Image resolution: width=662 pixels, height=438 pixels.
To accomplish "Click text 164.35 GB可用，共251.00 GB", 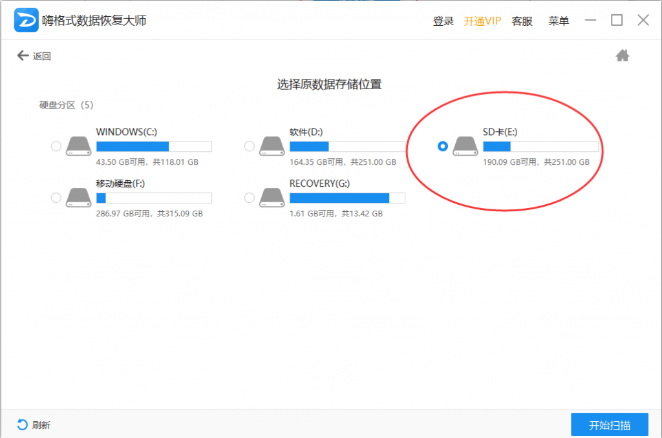I will coord(343,162).
